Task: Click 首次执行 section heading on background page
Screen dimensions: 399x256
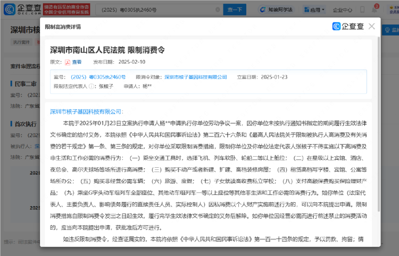Action: pos(26,124)
